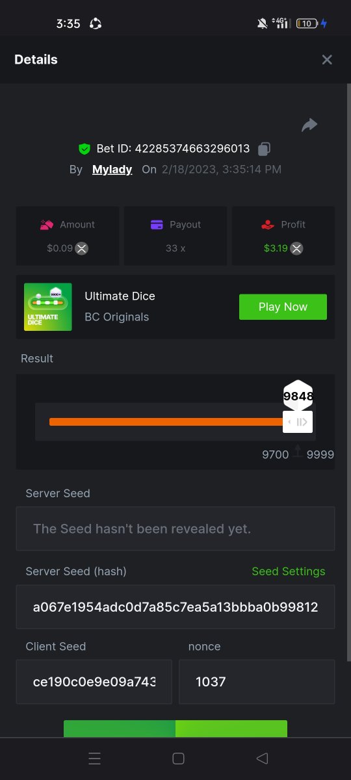Viewport: 351px width, 780px height.
Task: Open Mylady's player profile
Action: pos(112,170)
